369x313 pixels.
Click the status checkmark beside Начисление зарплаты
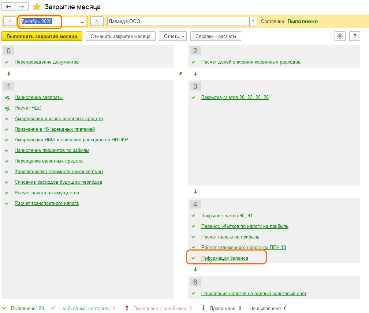point(7,98)
